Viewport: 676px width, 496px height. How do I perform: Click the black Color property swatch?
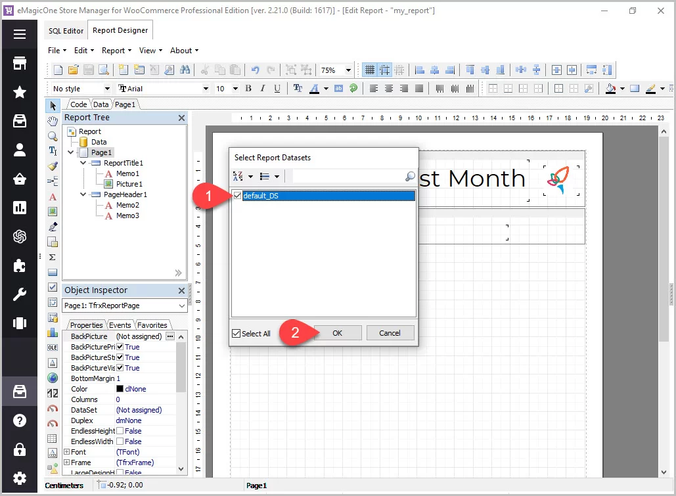[120, 389]
